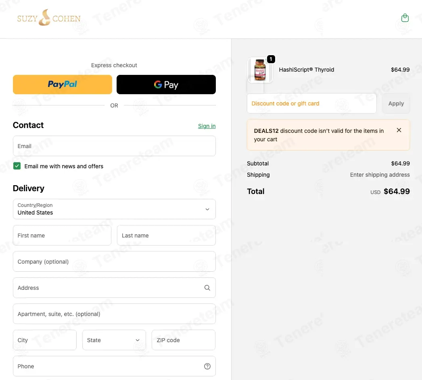Select the Last name field
The height and width of the screenshot is (380, 422).
coord(166,235)
